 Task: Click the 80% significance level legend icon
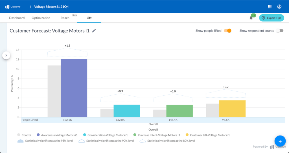pyautogui.click(x=143, y=141)
